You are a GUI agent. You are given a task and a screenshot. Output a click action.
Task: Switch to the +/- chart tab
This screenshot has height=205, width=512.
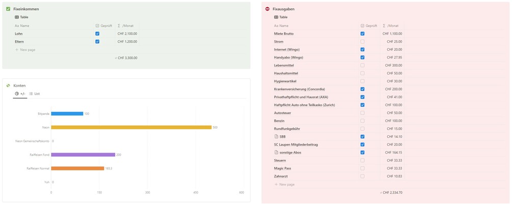20,94
